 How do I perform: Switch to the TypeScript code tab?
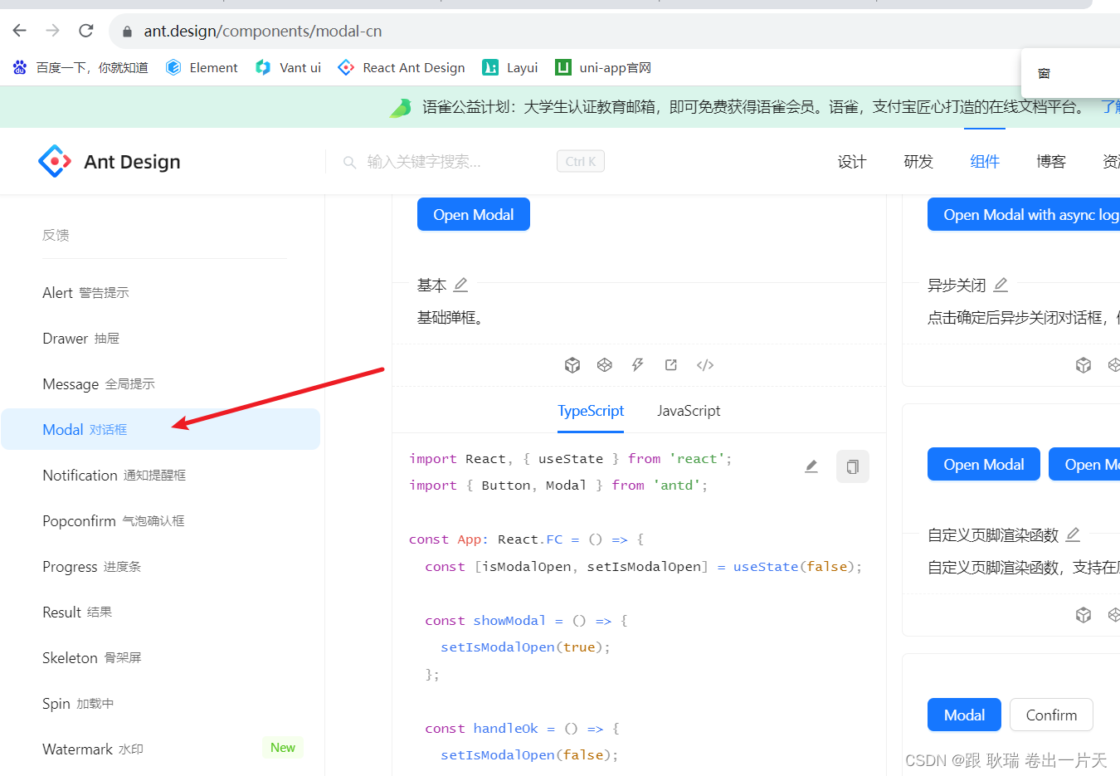[591, 411]
